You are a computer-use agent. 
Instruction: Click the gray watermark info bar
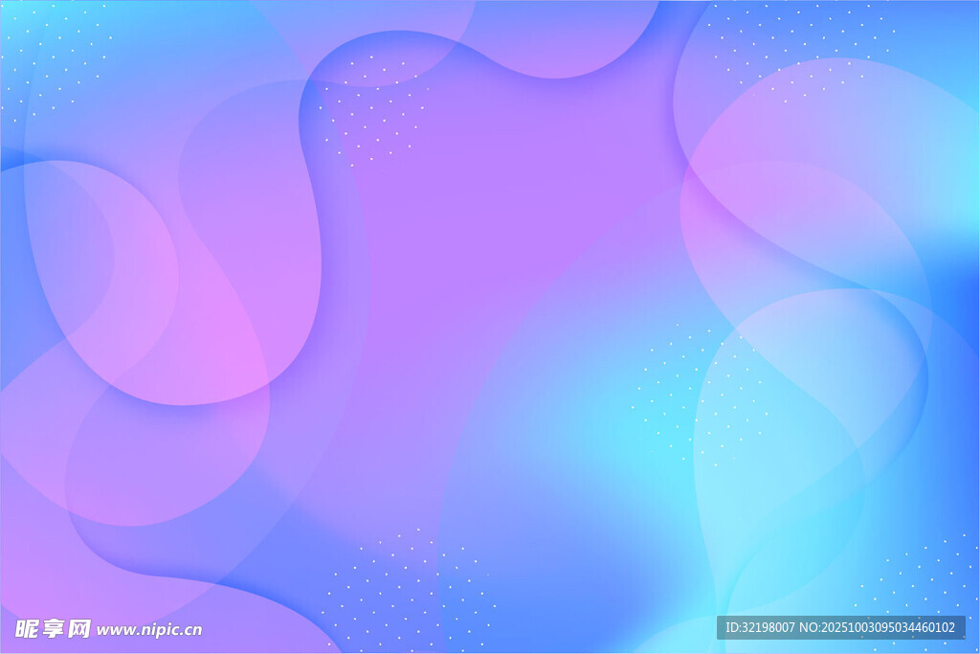(840, 628)
